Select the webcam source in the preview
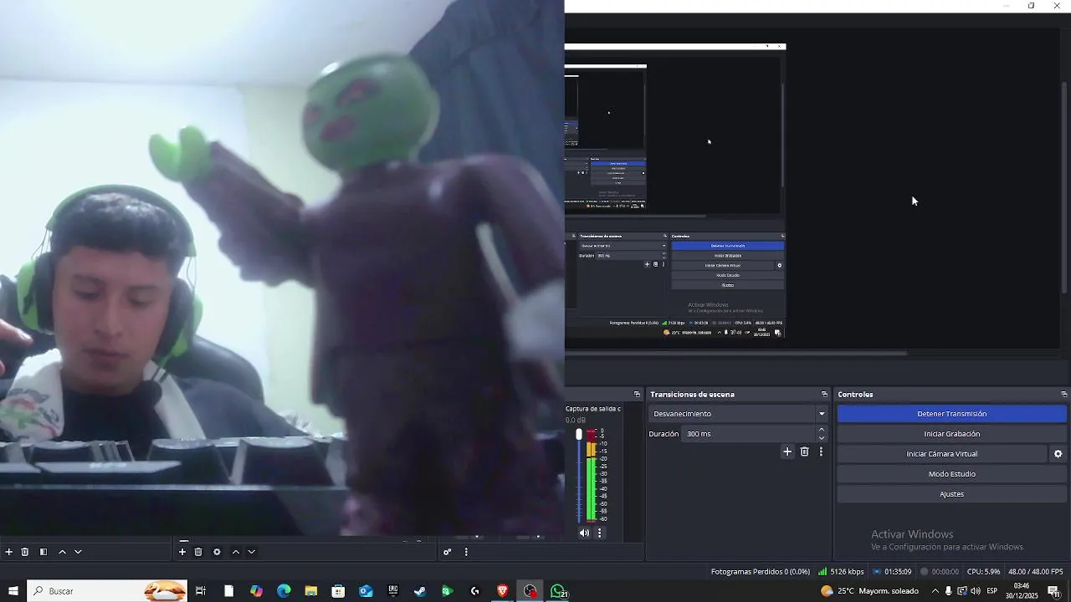This screenshot has width=1071, height=602. pos(282,268)
